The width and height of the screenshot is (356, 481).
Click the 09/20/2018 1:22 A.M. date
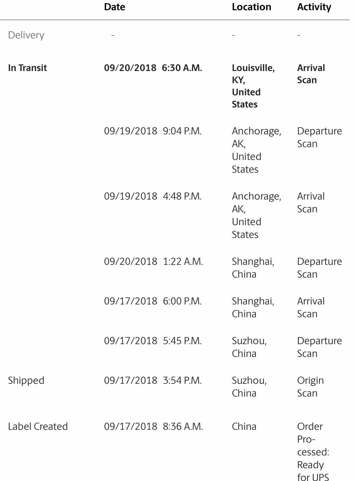pos(154,262)
